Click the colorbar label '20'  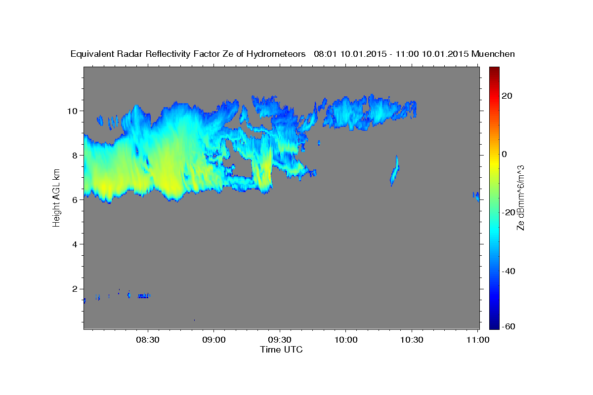(x=507, y=96)
